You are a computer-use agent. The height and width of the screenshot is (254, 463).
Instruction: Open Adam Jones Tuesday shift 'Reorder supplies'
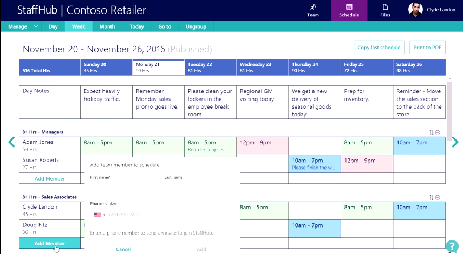210,145
